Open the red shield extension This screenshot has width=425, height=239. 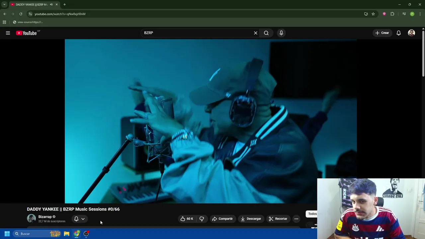[384, 14]
